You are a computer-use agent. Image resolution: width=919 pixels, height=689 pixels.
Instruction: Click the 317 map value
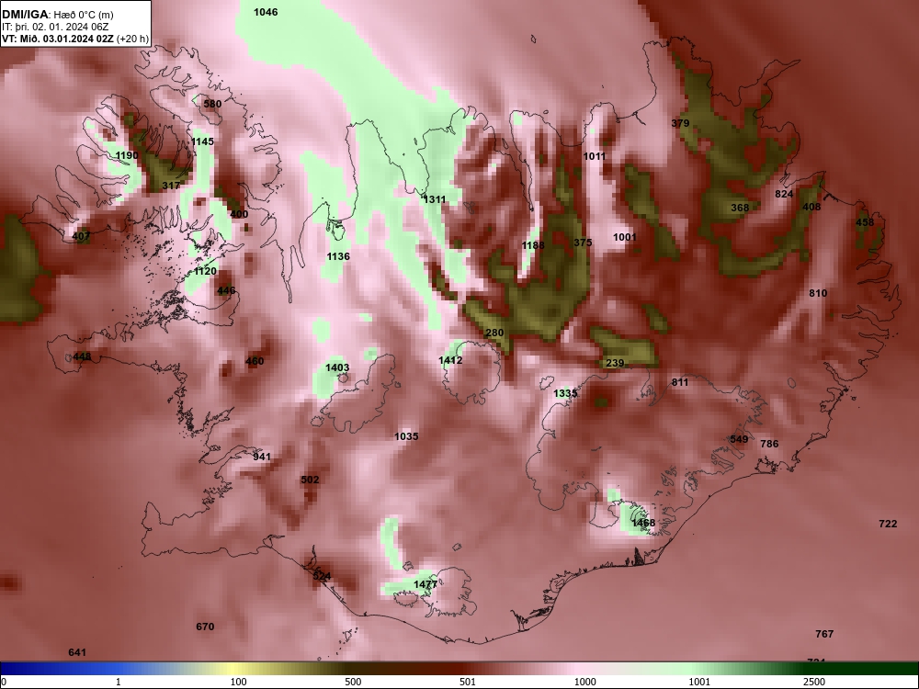coord(171,186)
